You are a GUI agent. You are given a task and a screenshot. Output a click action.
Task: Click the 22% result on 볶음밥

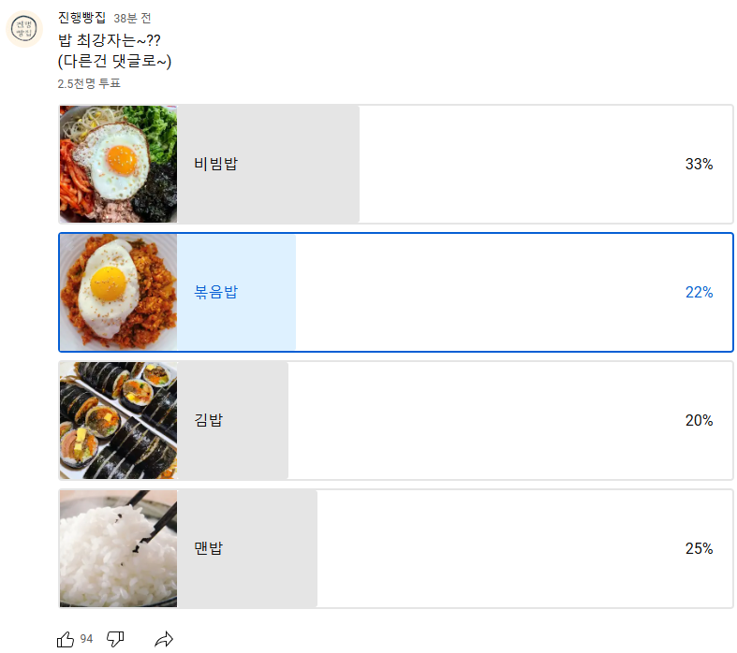(x=699, y=293)
